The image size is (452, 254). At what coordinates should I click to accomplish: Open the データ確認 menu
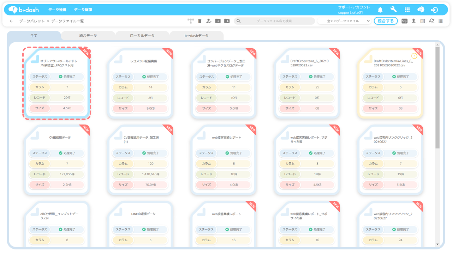pos(83,10)
